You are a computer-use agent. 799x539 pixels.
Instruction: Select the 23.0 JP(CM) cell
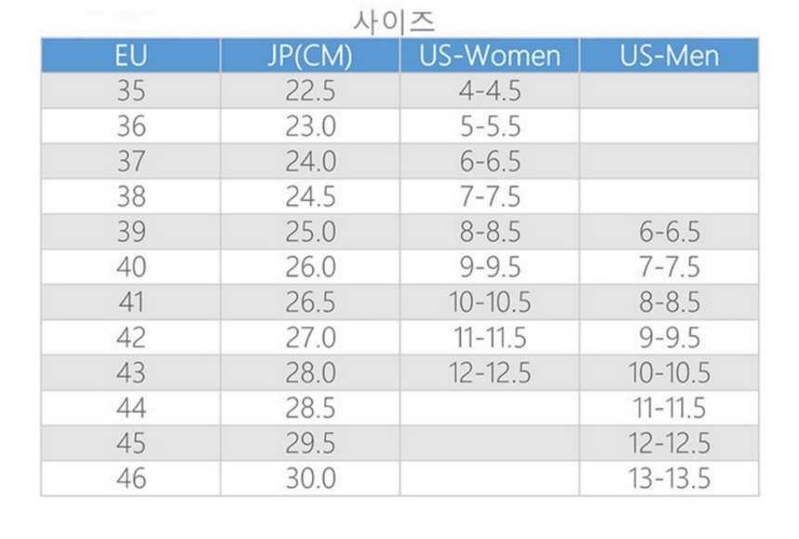[x=310, y=126]
